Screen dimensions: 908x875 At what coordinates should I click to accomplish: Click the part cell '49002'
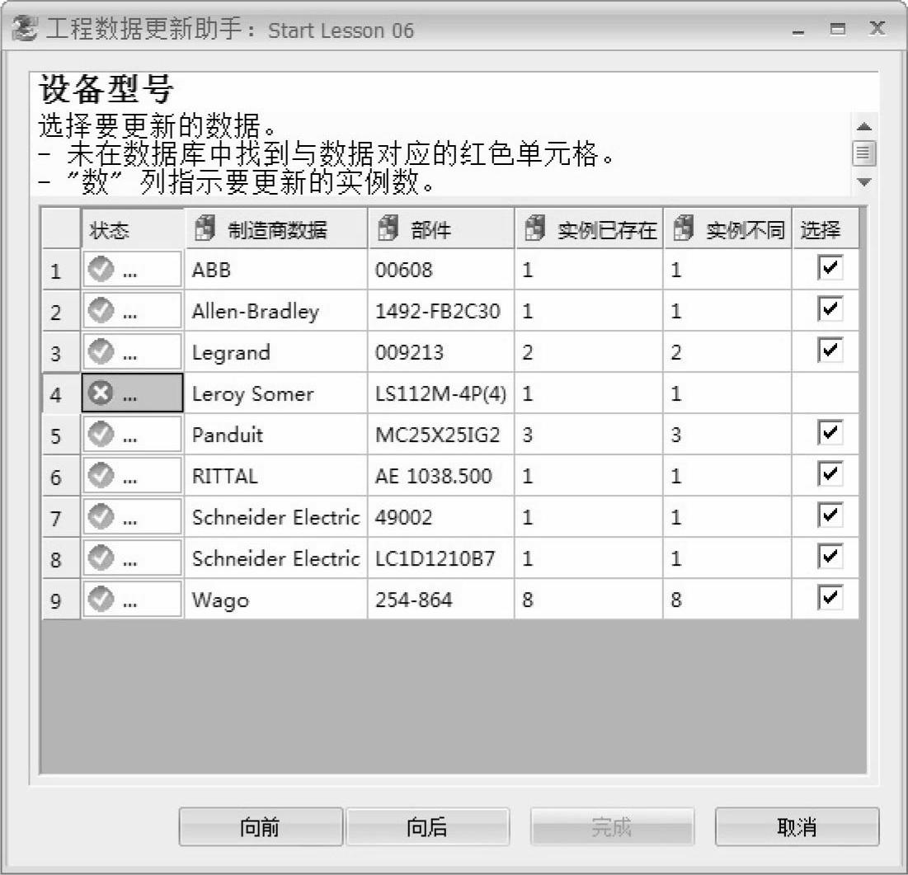click(441, 516)
